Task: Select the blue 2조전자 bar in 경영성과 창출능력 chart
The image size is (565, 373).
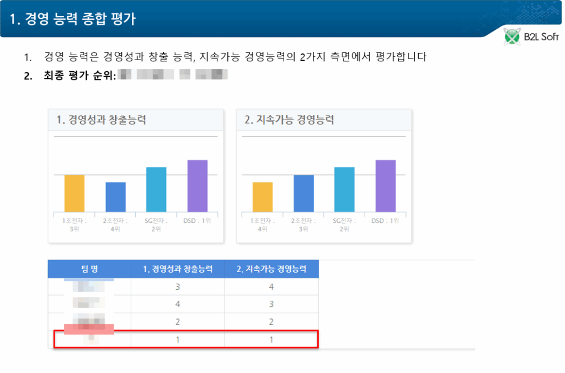Action: pyautogui.click(x=115, y=197)
